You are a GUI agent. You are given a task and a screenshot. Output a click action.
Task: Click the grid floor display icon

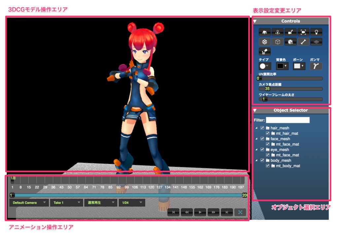[316, 42]
